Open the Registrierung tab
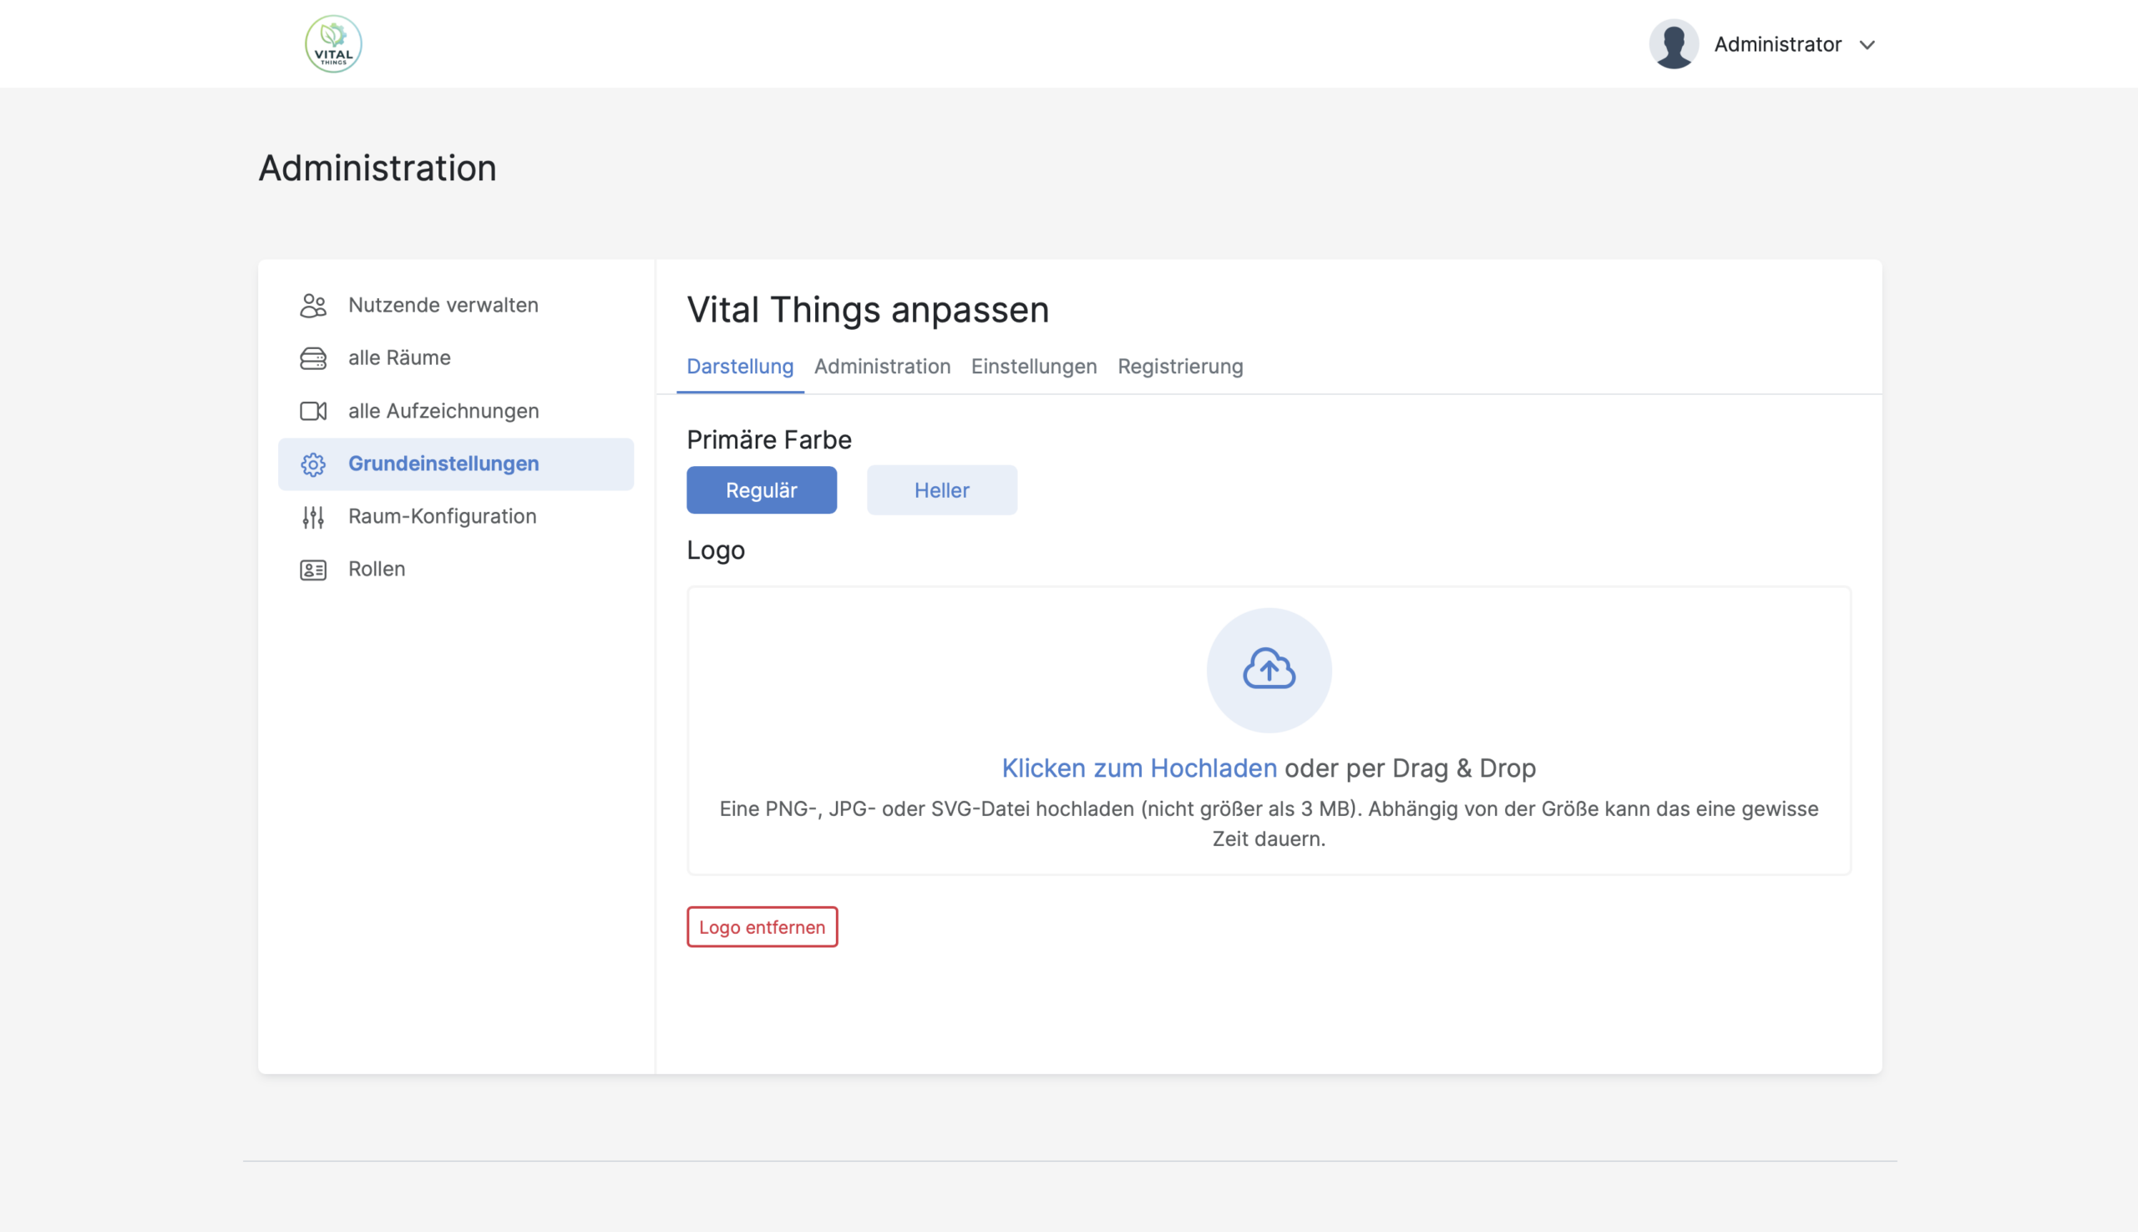The width and height of the screenshot is (2138, 1232). point(1179,367)
